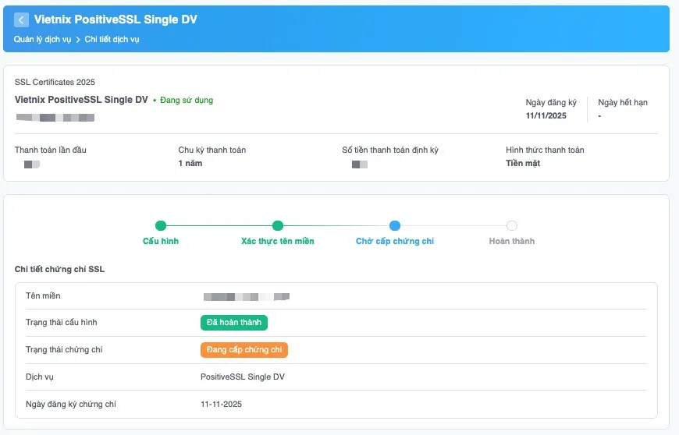Click the empty Hoàn thành step circle
The height and width of the screenshot is (435, 679).
click(x=512, y=226)
